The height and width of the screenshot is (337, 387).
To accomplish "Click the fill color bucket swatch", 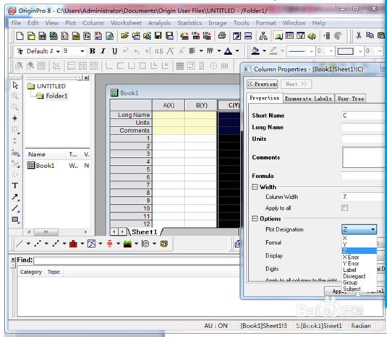I will click(255, 51).
